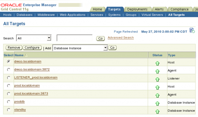Open the Hosts subtab
The height and width of the screenshot is (117, 198).
[7, 15]
